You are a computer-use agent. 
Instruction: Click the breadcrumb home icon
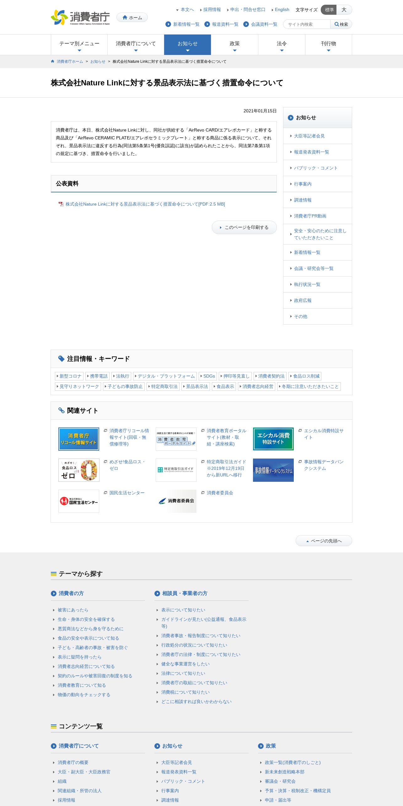coord(53,62)
